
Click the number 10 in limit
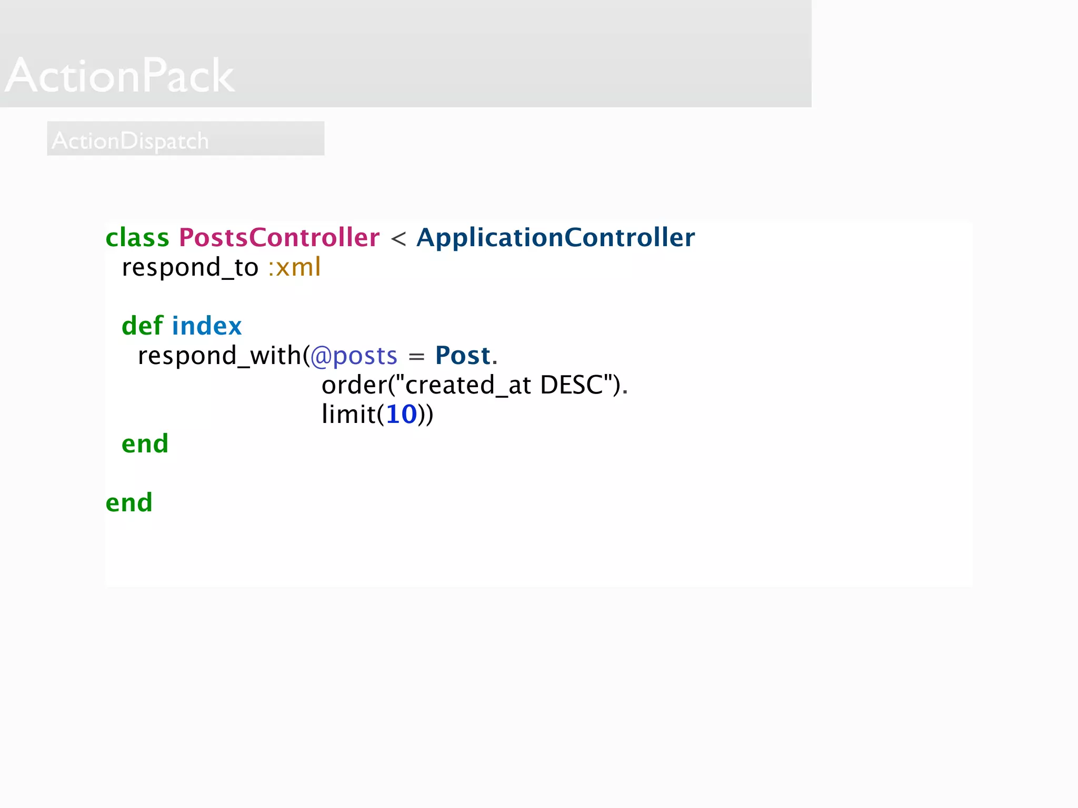(x=402, y=415)
